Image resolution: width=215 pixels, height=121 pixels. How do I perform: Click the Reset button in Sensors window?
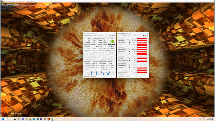click(x=146, y=74)
